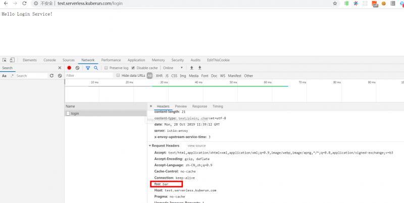
Task: Open the EditThisCookie devtools tab
Action: click(x=218, y=60)
